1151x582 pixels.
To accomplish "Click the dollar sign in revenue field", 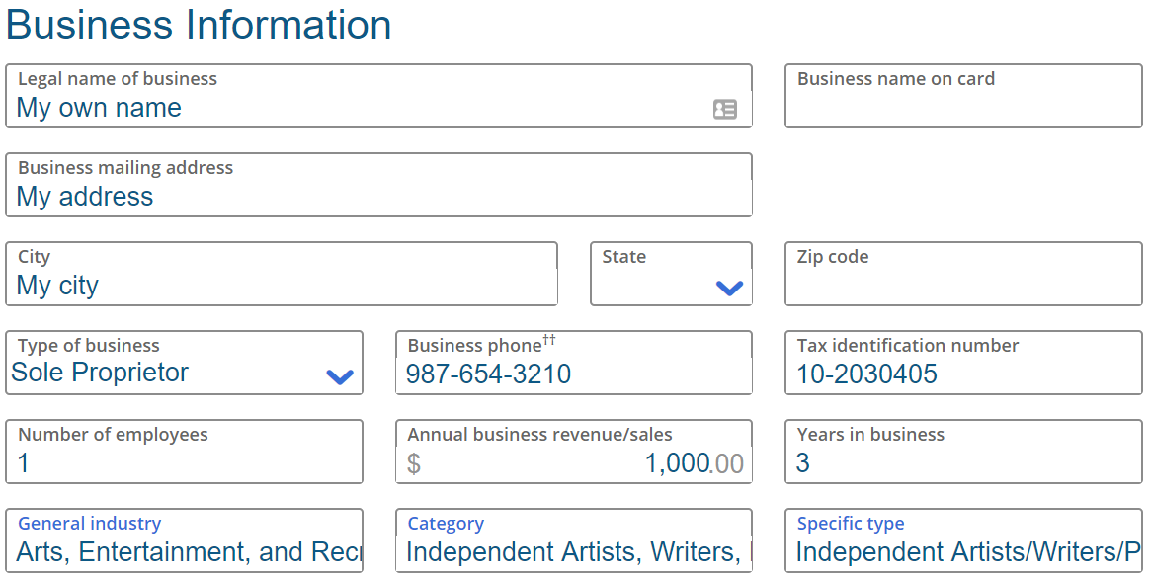I will pyautogui.click(x=414, y=463).
